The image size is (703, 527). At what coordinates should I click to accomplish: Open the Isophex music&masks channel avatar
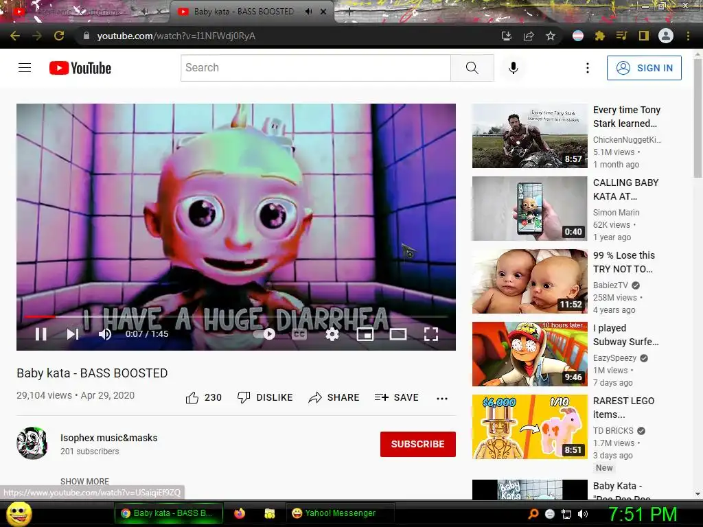point(32,443)
